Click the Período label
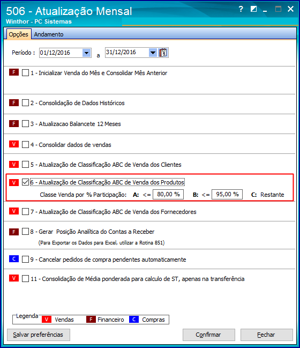This screenshot has width=300, height=348. (x=23, y=53)
